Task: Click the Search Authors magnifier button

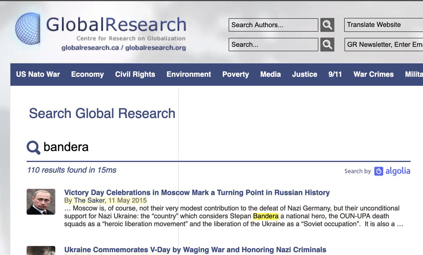Action: 327,25
